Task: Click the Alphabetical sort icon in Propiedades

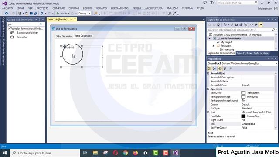Action: click(214, 68)
